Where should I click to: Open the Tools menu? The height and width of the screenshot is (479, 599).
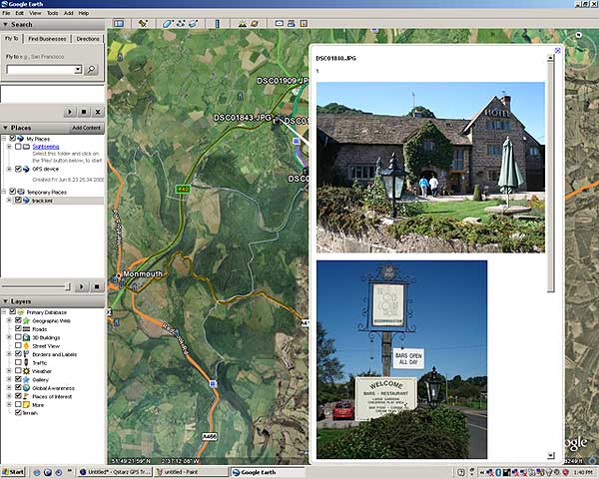coord(52,13)
